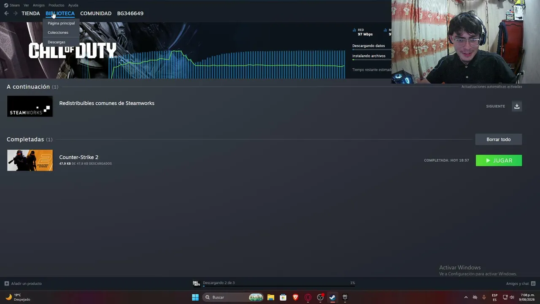540x304 pixels.
Task: Open the weather widget showing 19°C Despejado
Action: [x=18, y=297]
